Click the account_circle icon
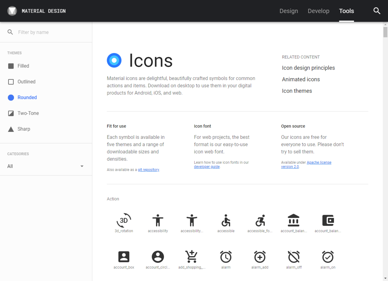388x281 pixels. 158,257
